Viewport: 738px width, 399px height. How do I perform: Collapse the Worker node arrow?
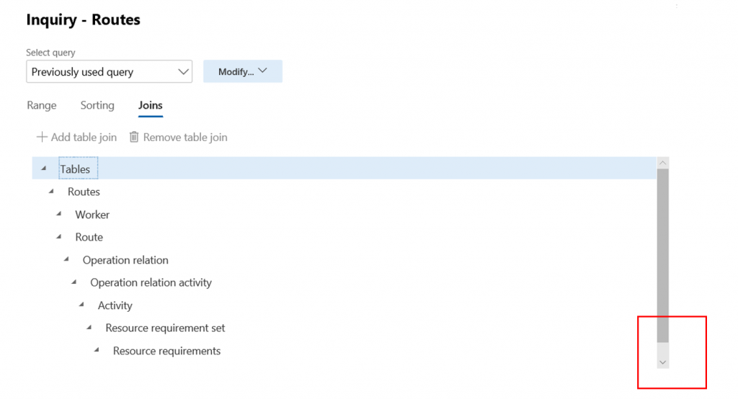click(59, 214)
